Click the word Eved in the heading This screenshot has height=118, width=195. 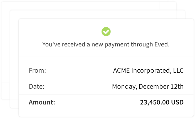pos(162,44)
